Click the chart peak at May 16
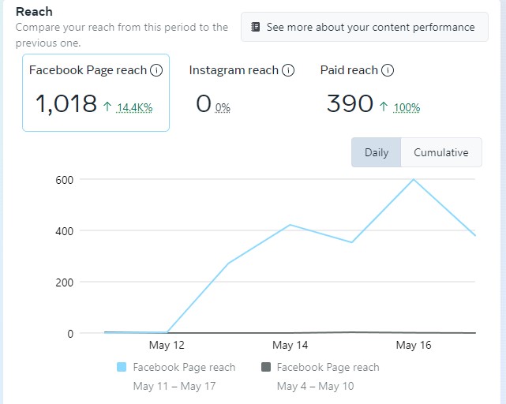 (x=413, y=179)
